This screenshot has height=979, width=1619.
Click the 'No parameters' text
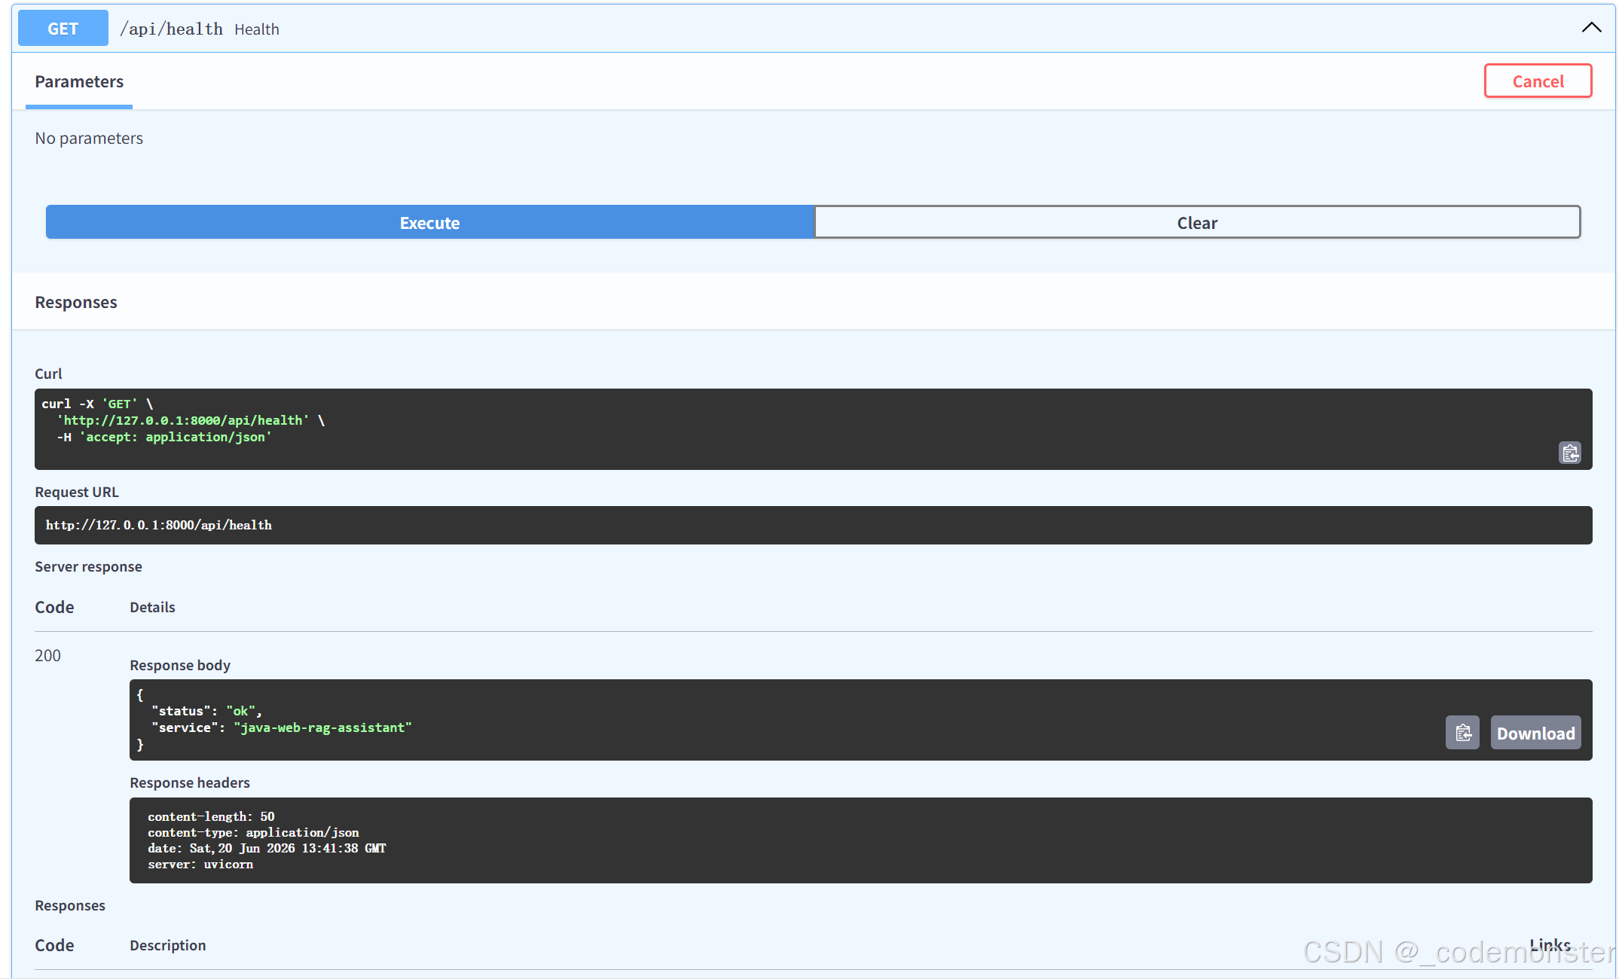[x=89, y=138]
